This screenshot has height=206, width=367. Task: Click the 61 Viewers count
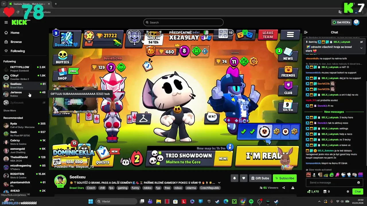269,188
